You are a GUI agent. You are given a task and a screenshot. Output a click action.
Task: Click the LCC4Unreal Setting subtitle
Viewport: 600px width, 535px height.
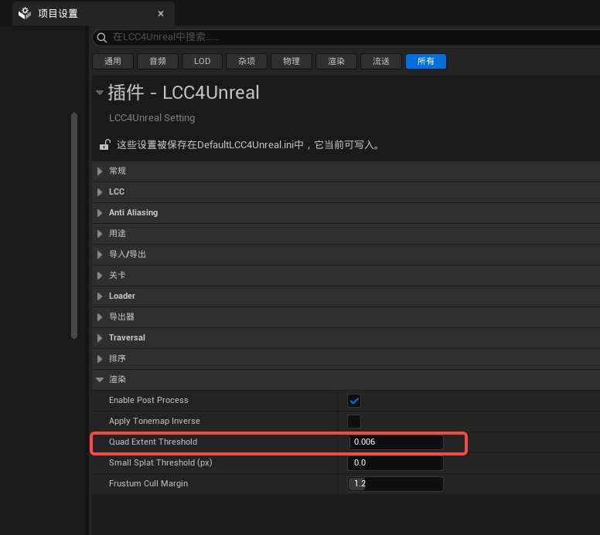pos(152,117)
